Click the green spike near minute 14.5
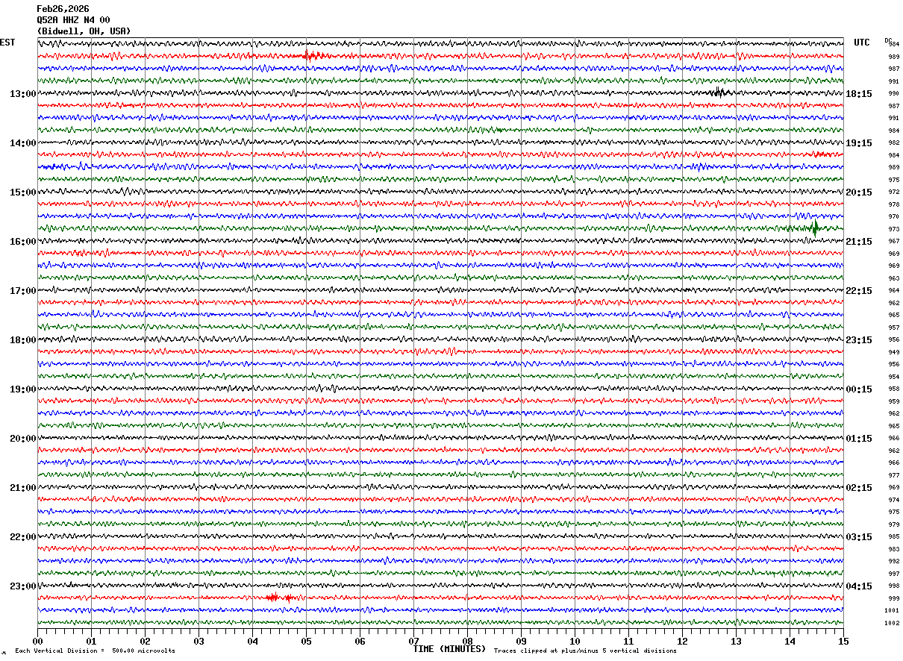903x661 pixels. [813, 228]
